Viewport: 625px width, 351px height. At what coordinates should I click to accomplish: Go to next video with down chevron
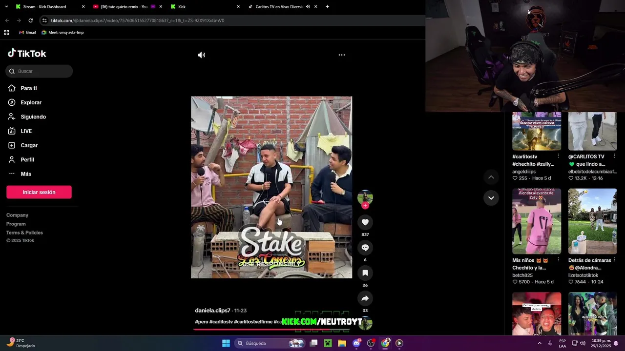491,198
